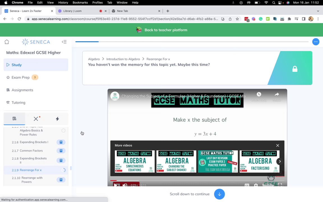The image size is (323, 202).
Task: Open Exam Paper 3 Practice thumbnail
Action: (218, 161)
